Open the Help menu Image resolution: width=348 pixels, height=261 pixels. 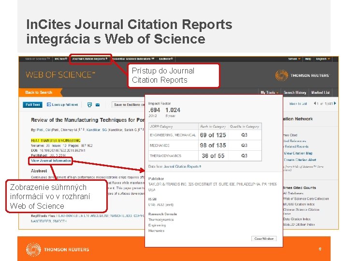[x=308, y=59]
